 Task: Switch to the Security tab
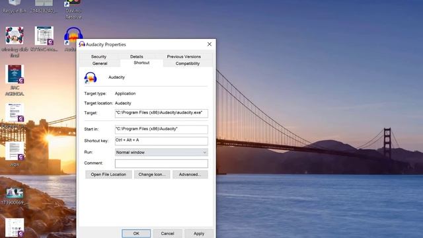98,56
